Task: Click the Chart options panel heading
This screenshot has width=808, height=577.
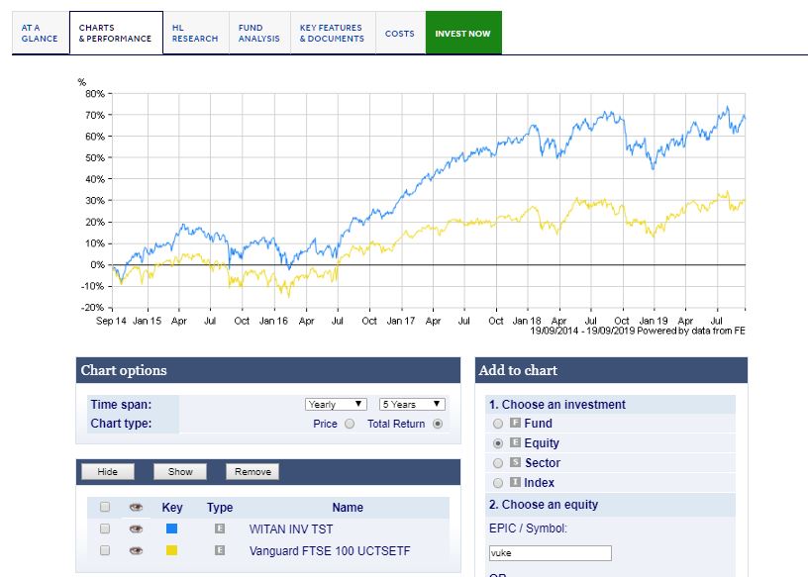Action: (x=124, y=370)
